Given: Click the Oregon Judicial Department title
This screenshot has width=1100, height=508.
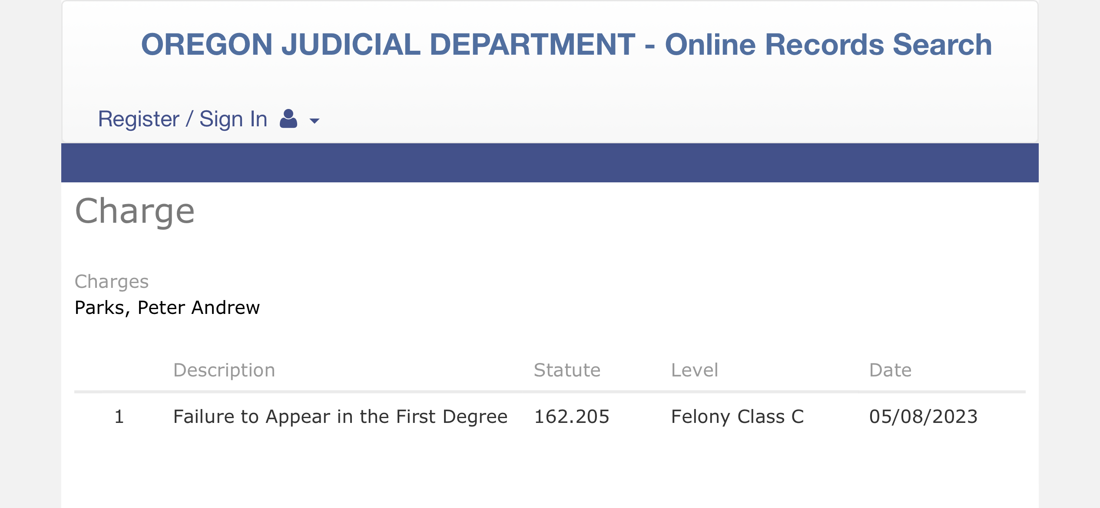Looking at the screenshot, I should tap(567, 45).
